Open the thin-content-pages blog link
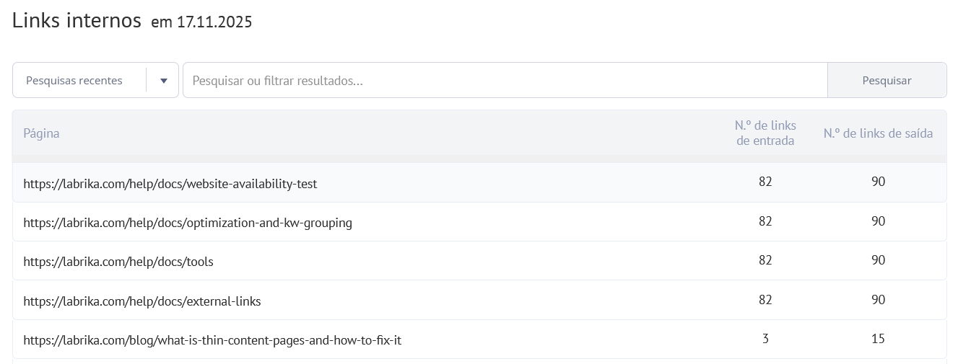 [x=212, y=339]
